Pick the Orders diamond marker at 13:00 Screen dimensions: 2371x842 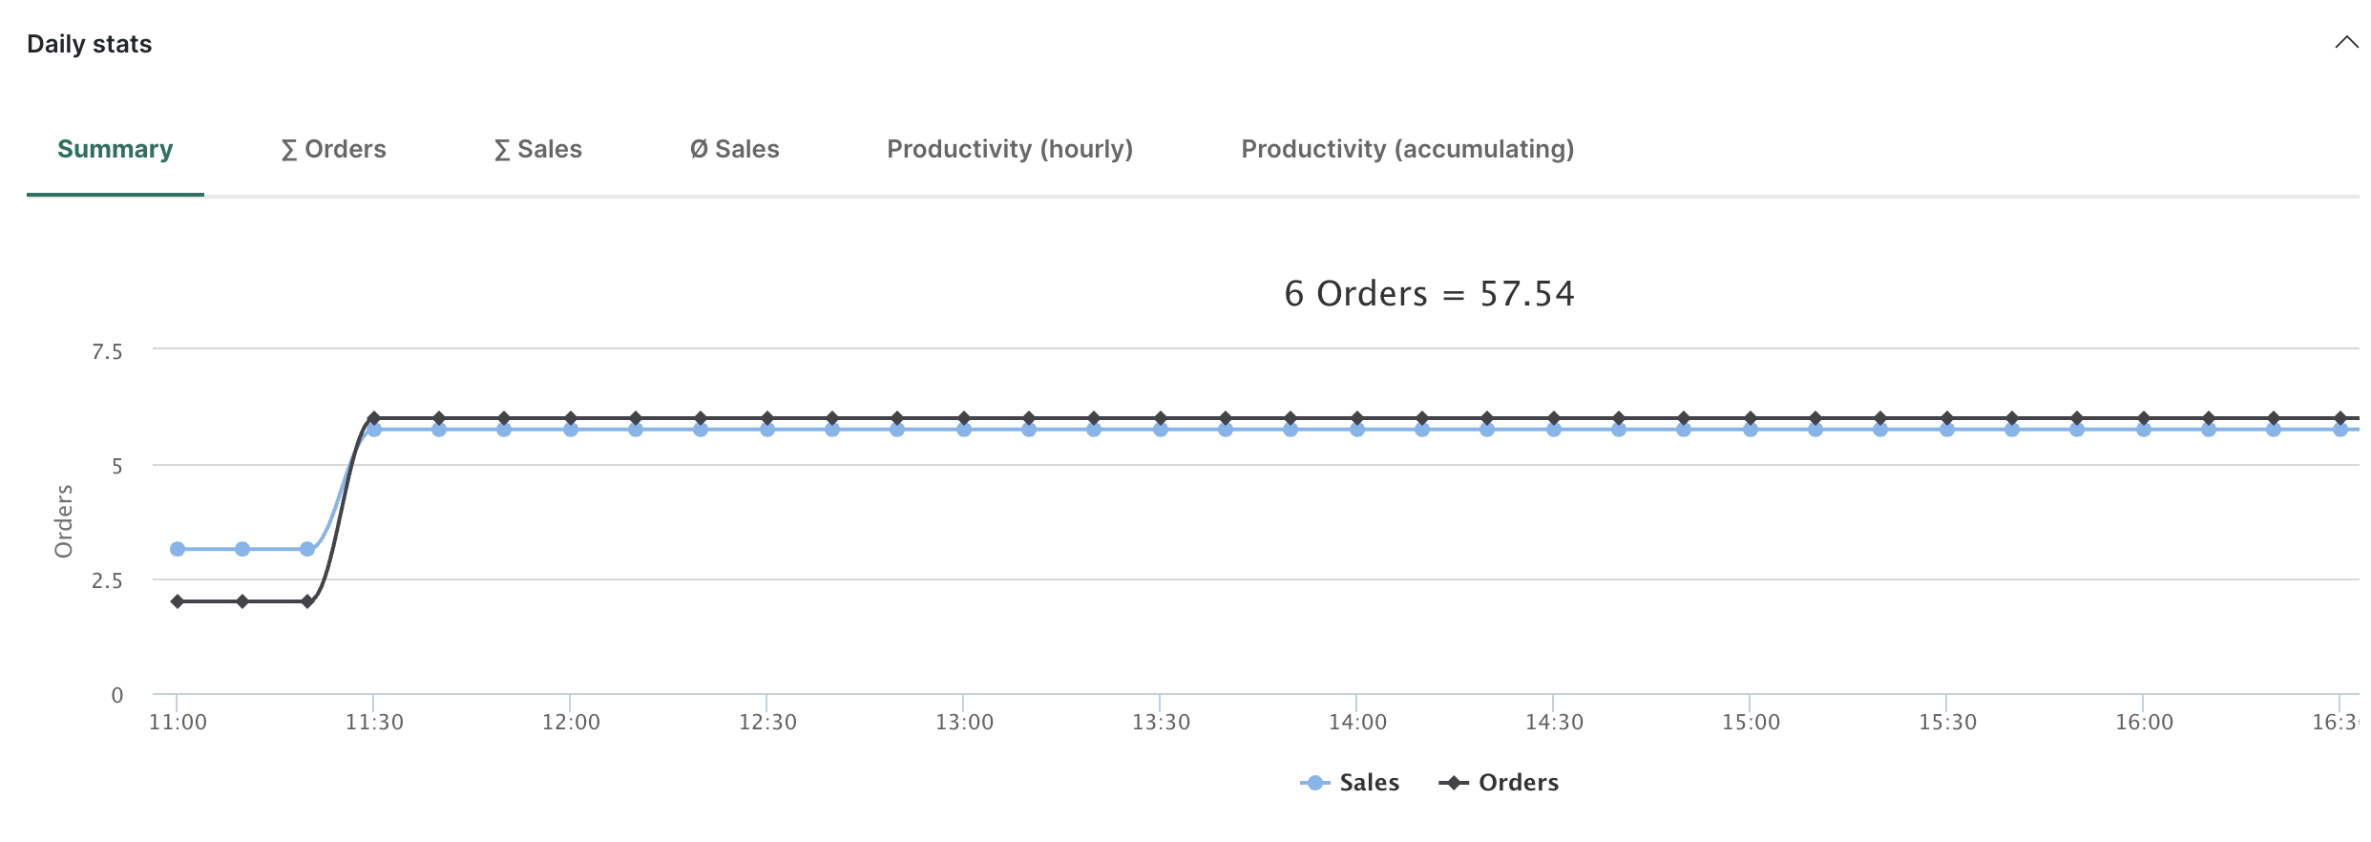pyautogui.click(x=964, y=418)
